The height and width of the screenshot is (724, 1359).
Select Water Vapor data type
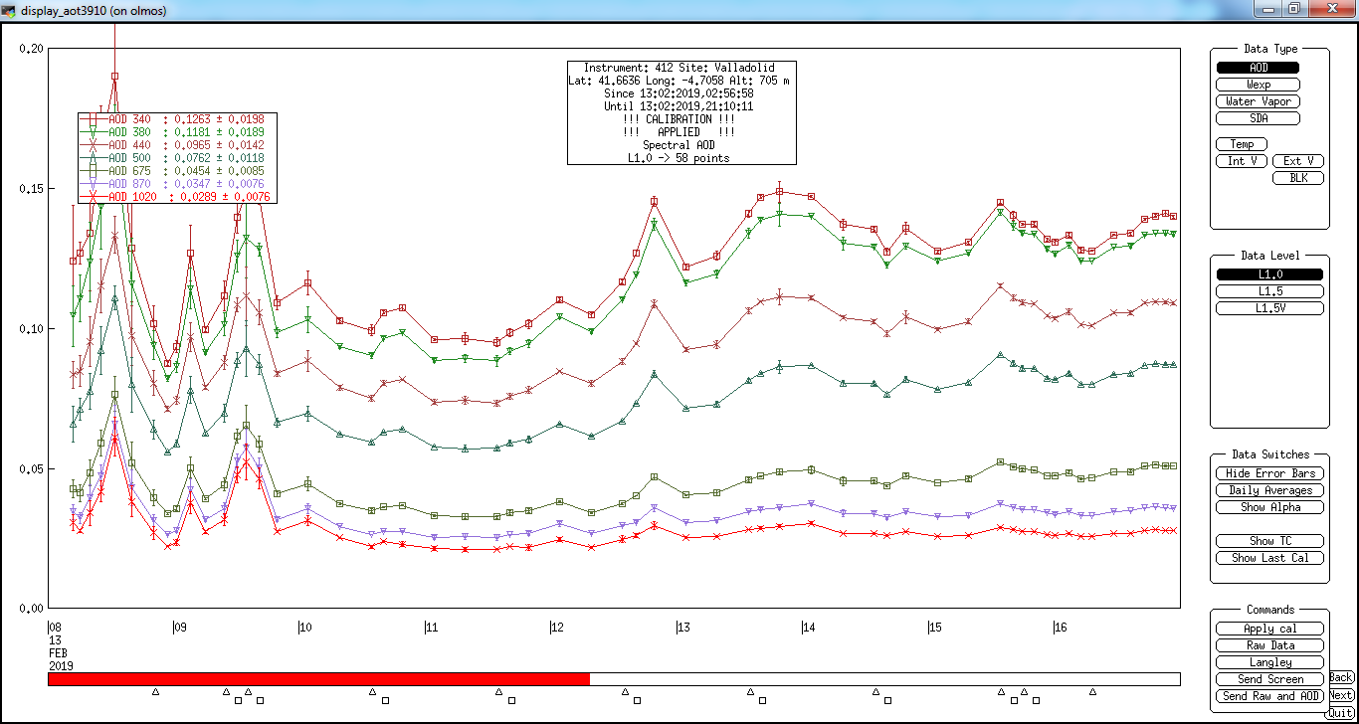coord(1258,101)
